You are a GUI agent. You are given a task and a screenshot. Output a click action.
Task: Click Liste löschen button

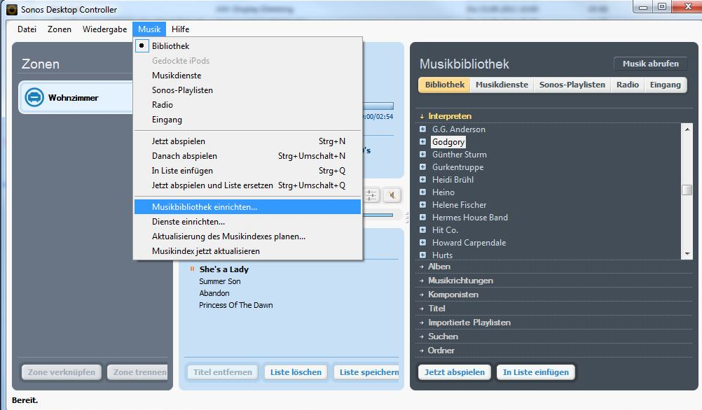296,372
